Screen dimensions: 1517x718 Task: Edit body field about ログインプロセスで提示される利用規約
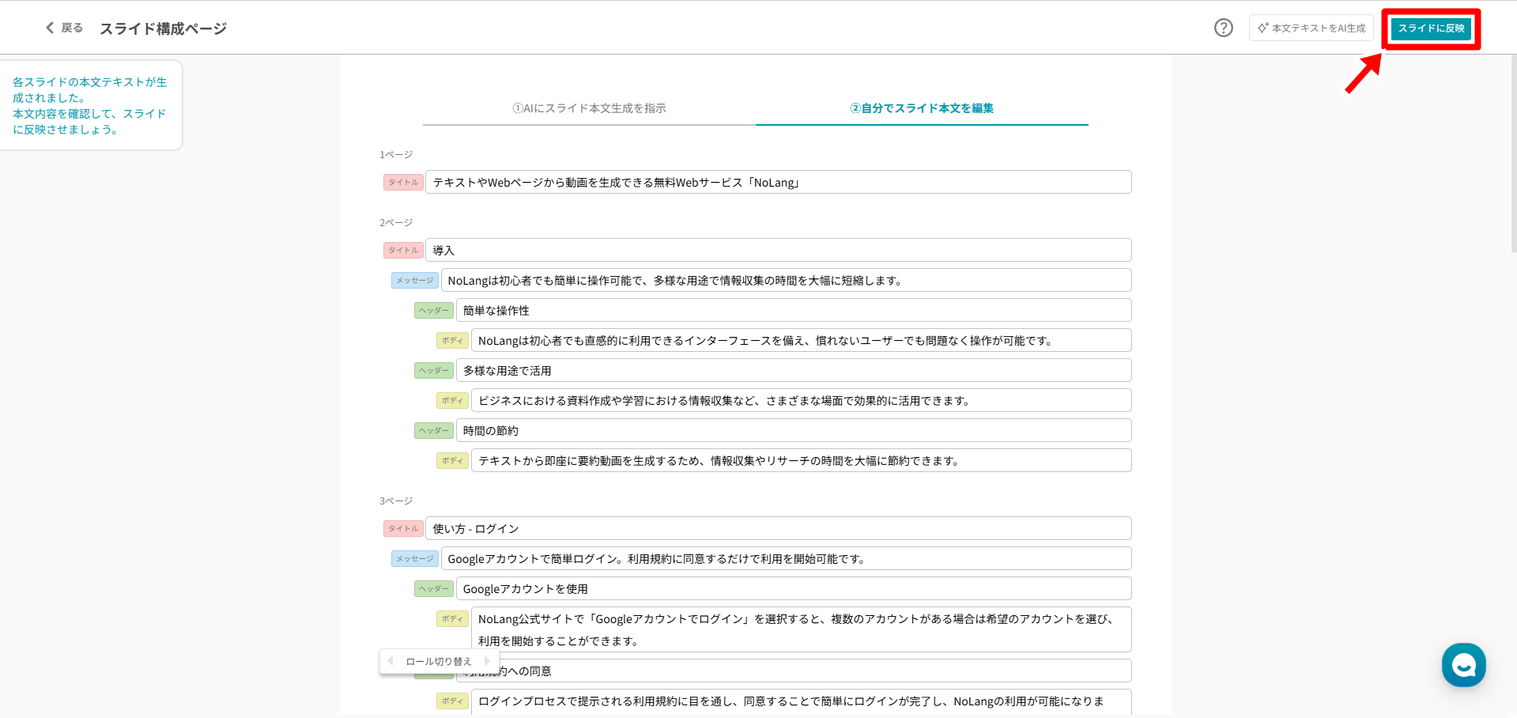tap(801, 702)
